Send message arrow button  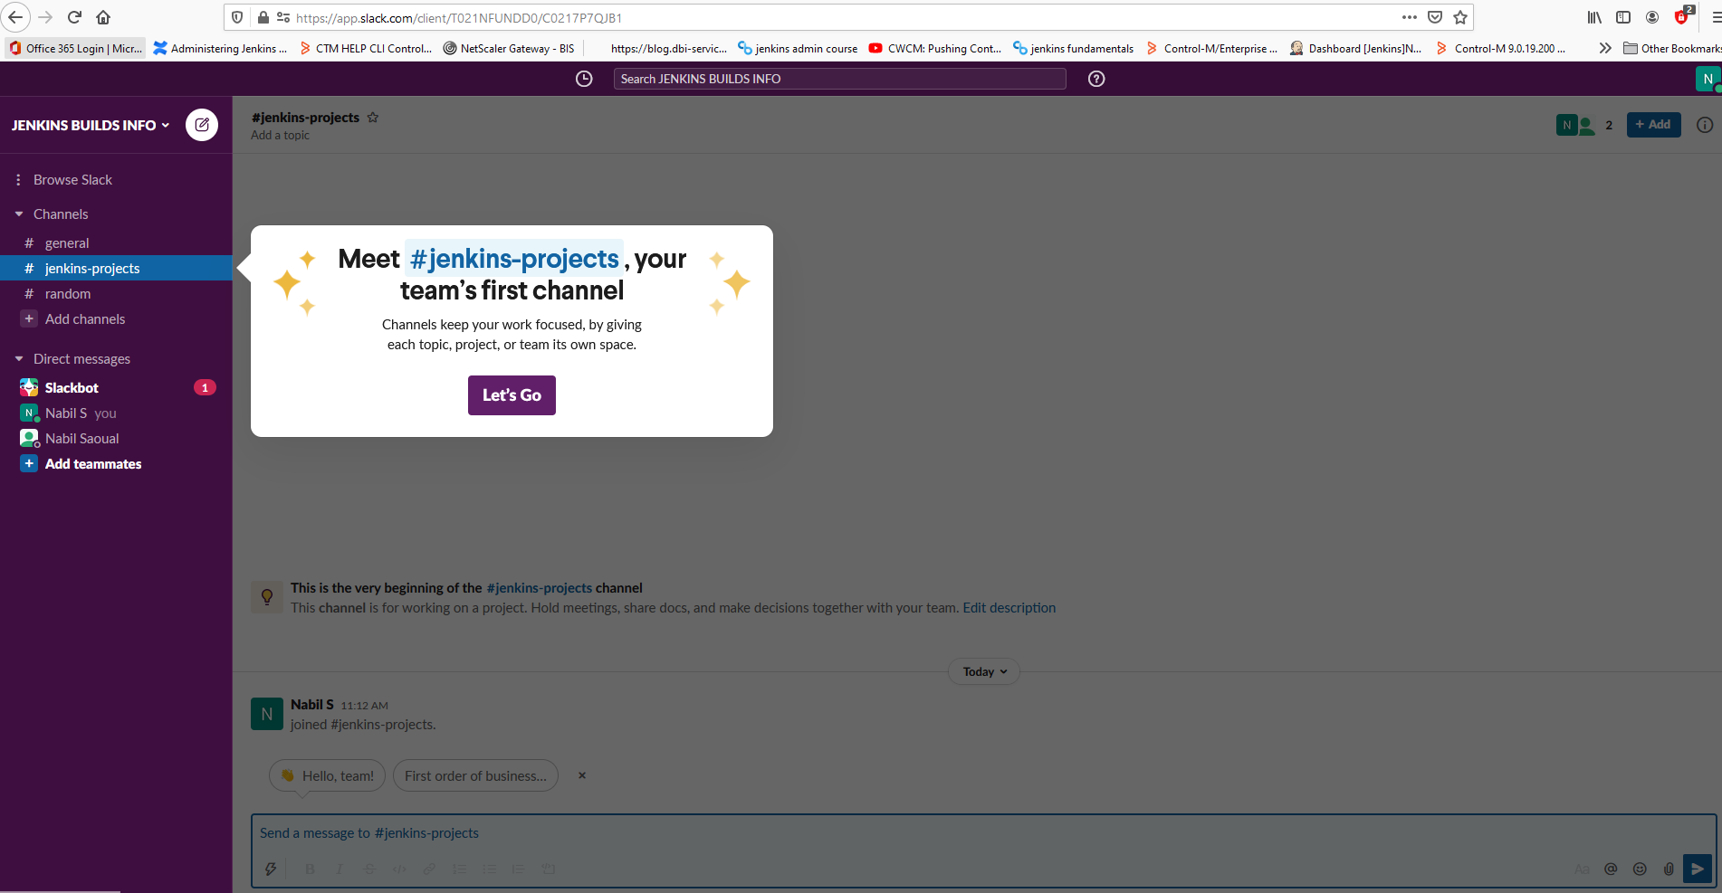pyautogui.click(x=1698, y=869)
